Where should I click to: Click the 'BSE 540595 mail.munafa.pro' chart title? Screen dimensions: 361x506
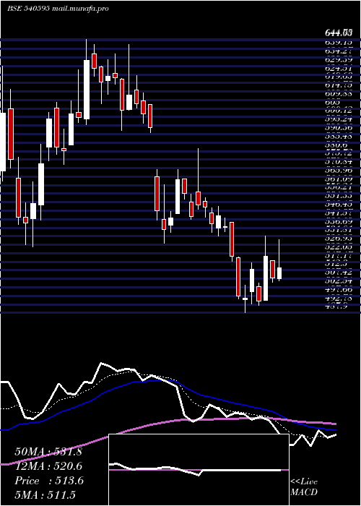(58, 9)
